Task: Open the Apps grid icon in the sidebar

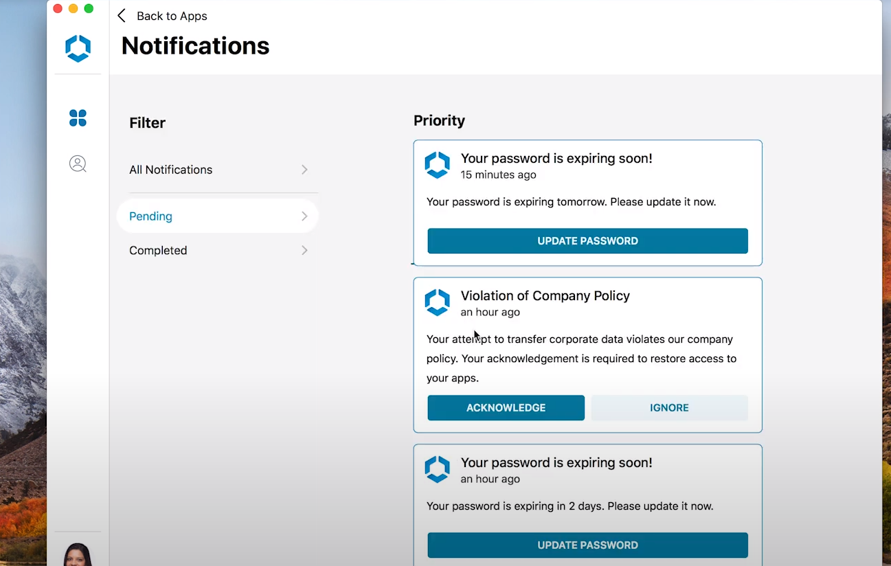Action: tap(78, 118)
